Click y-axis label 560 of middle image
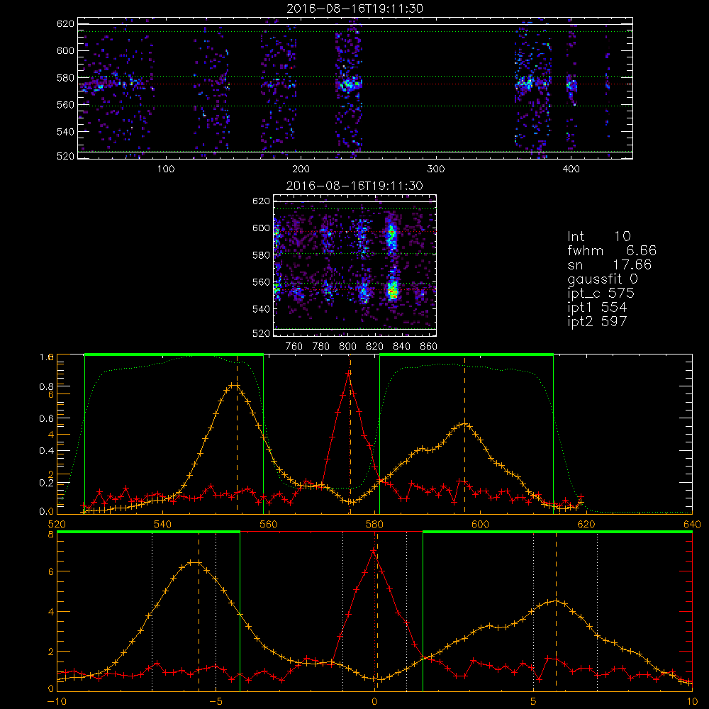 click(262, 282)
